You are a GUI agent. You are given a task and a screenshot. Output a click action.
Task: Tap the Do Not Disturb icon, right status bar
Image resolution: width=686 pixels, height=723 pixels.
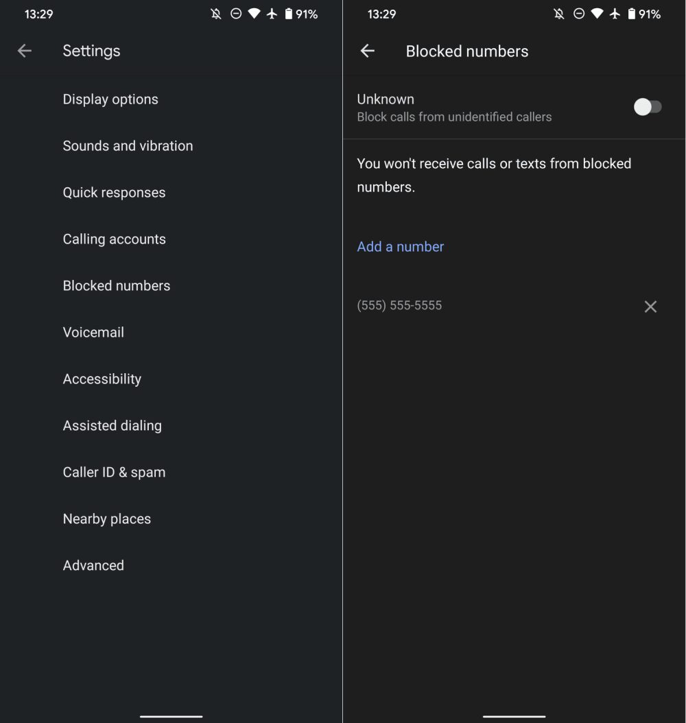(x=579, y=14)
